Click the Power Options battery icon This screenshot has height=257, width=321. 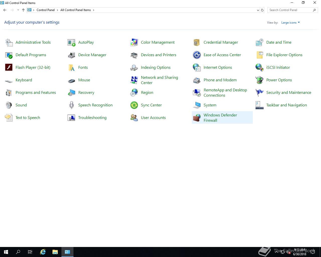click(260, 80)
